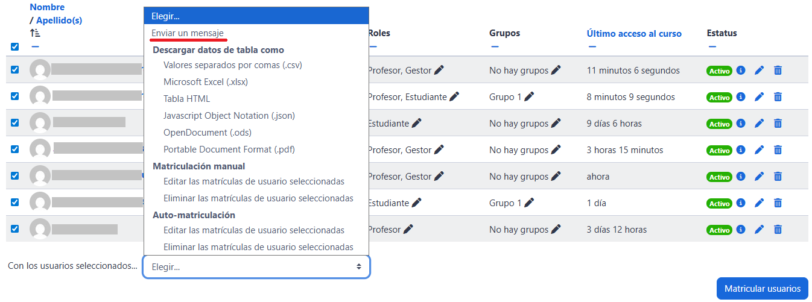Delete enrolment trash icon in the third row
The height and width of the screenshot is (302, 812).
778,124
